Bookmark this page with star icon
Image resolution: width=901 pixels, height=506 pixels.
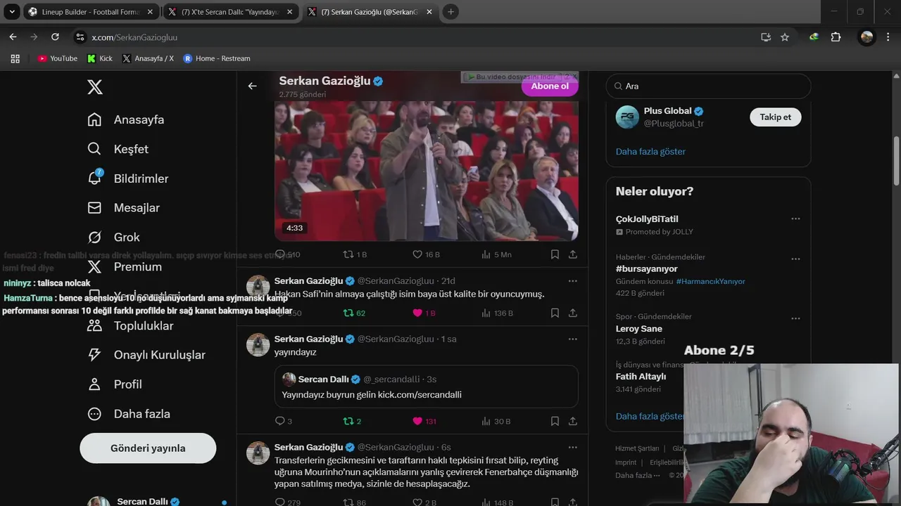pyautogui.click(x=785, y=37)
